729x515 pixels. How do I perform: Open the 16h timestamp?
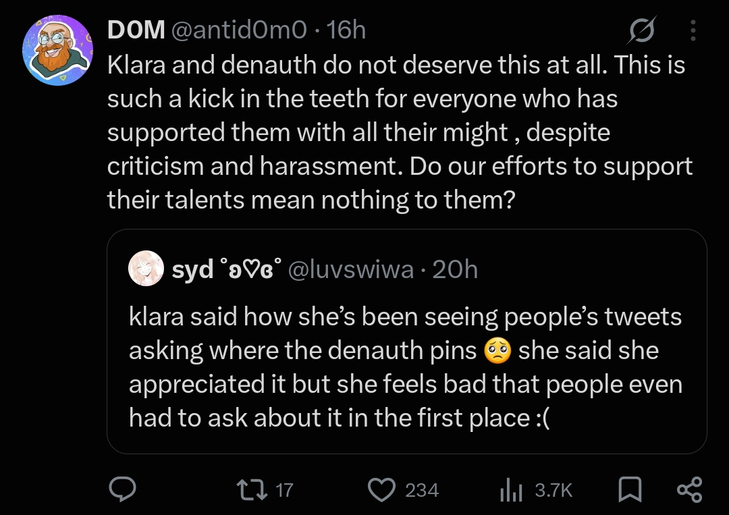(346, 30)
